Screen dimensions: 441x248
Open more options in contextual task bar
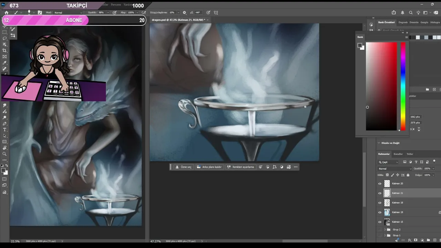click(296, 167)
